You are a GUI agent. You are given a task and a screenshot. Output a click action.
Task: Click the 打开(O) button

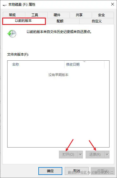pos(69,155)
